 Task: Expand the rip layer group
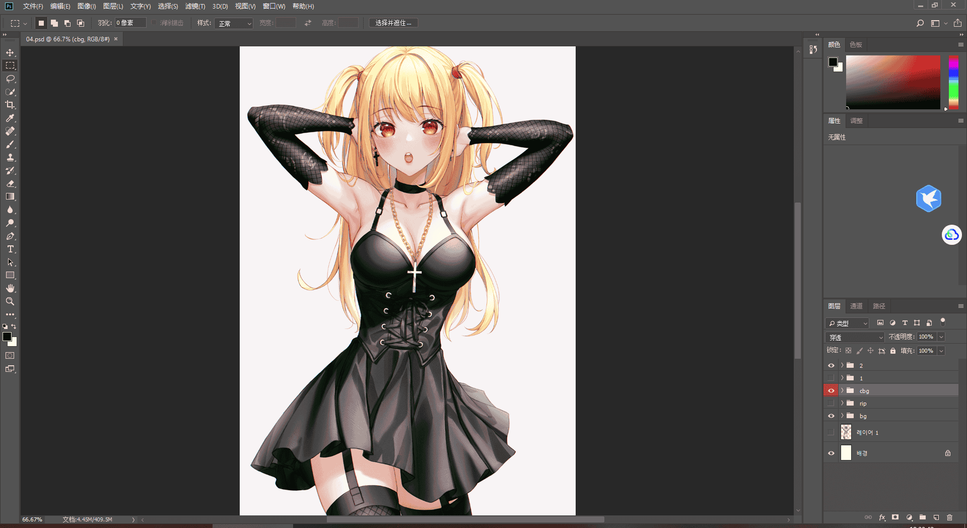[842, 403]
